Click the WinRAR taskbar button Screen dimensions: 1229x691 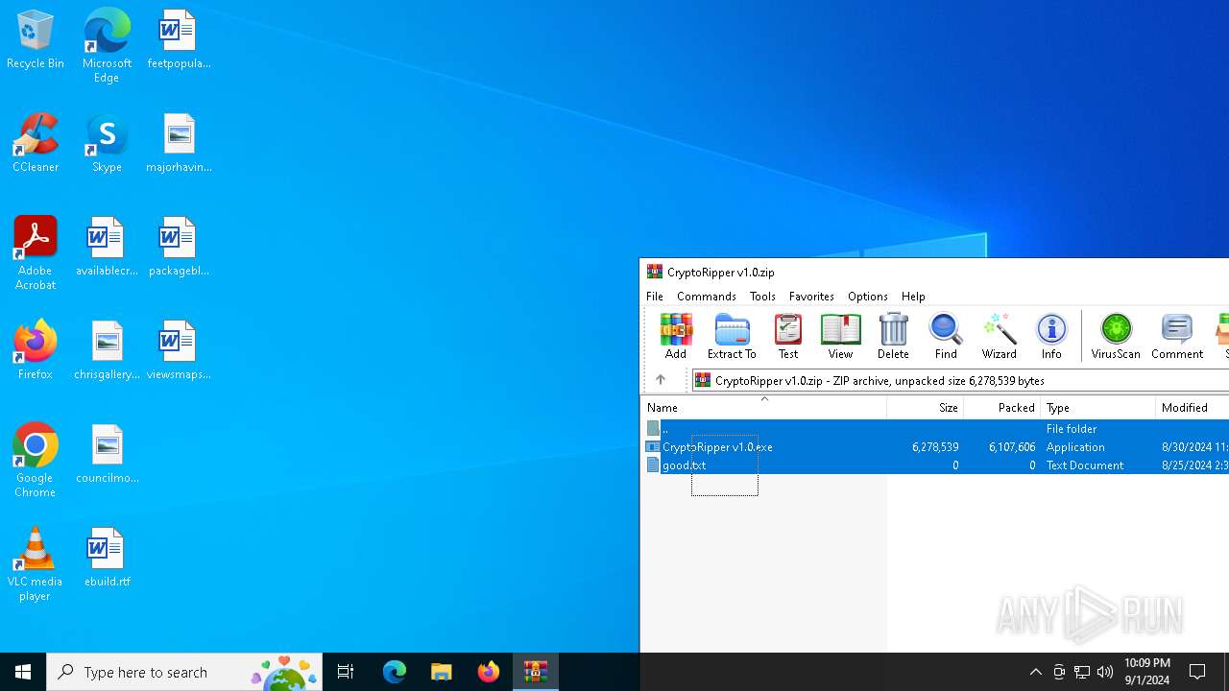536,672
